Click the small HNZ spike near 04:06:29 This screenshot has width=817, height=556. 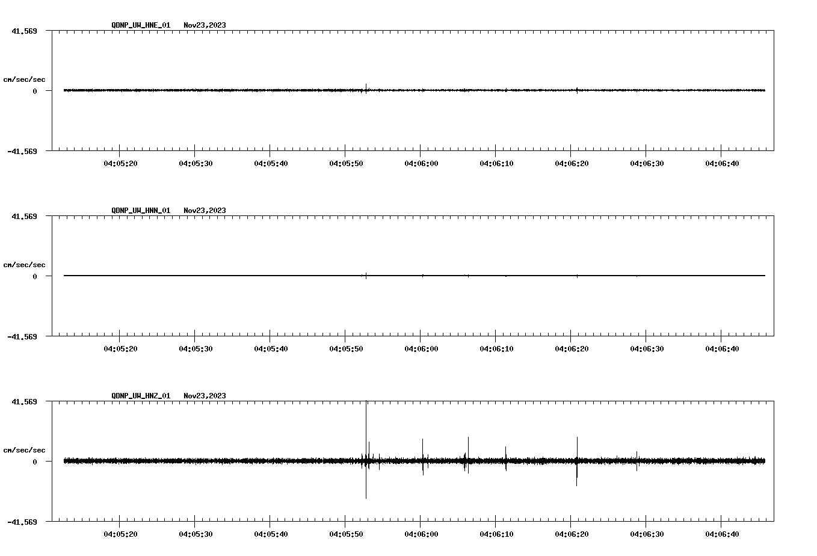point(637,461)
